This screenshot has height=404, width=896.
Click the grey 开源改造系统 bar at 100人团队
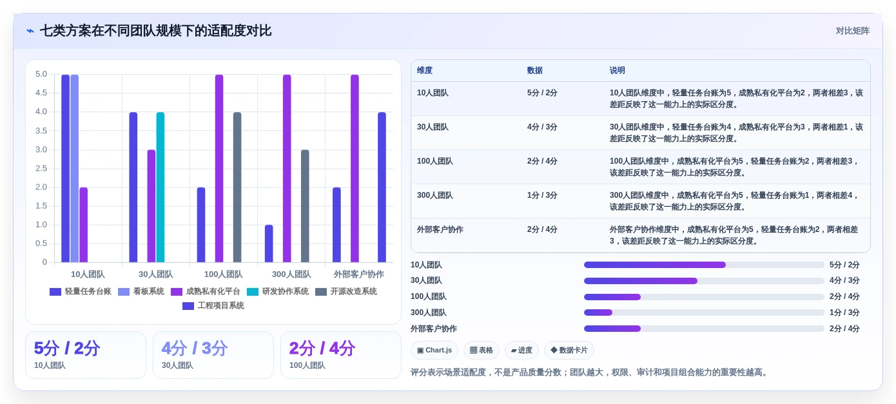tap(237, 187)
